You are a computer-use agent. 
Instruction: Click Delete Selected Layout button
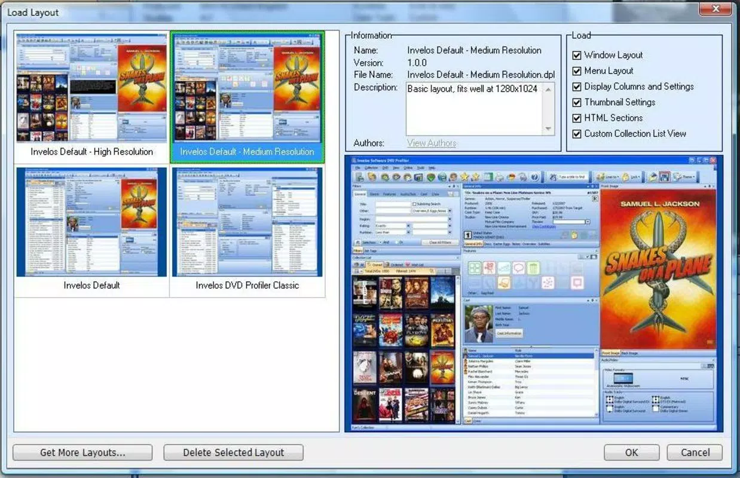pyautogui.click(x=233, y=452)
